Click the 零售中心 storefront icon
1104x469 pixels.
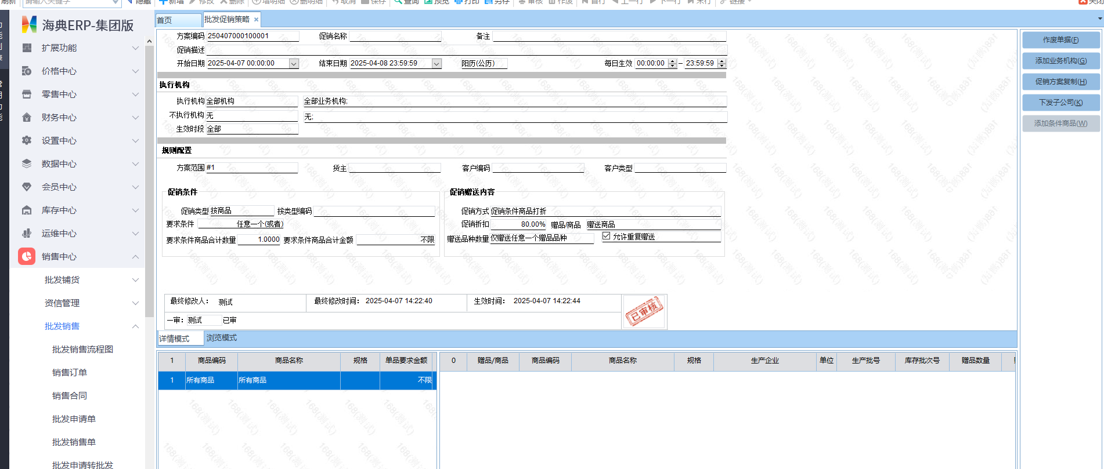pos(27,94)
